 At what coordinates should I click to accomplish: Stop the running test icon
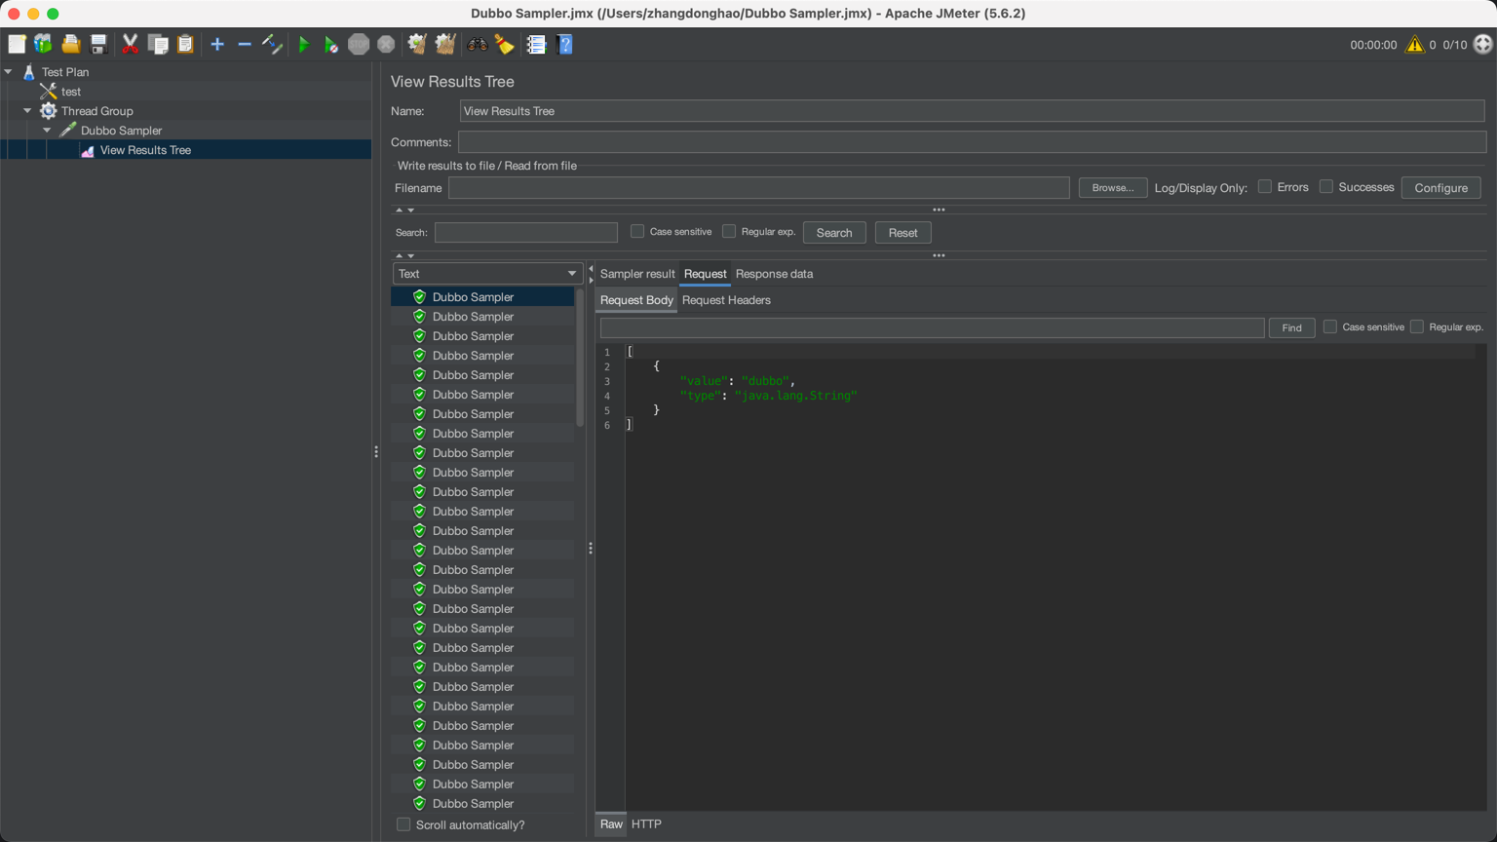click(x=359, y=44)
